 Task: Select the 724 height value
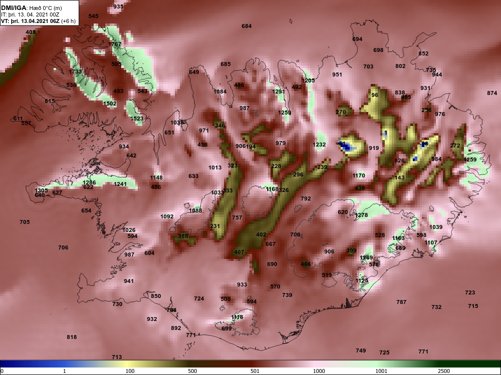[x=199, y=298]
